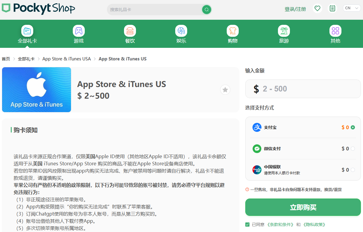Viewport: 363px width, 232px height.
Task: Click the Pockyt Shop logo
Action: (38, 8)
